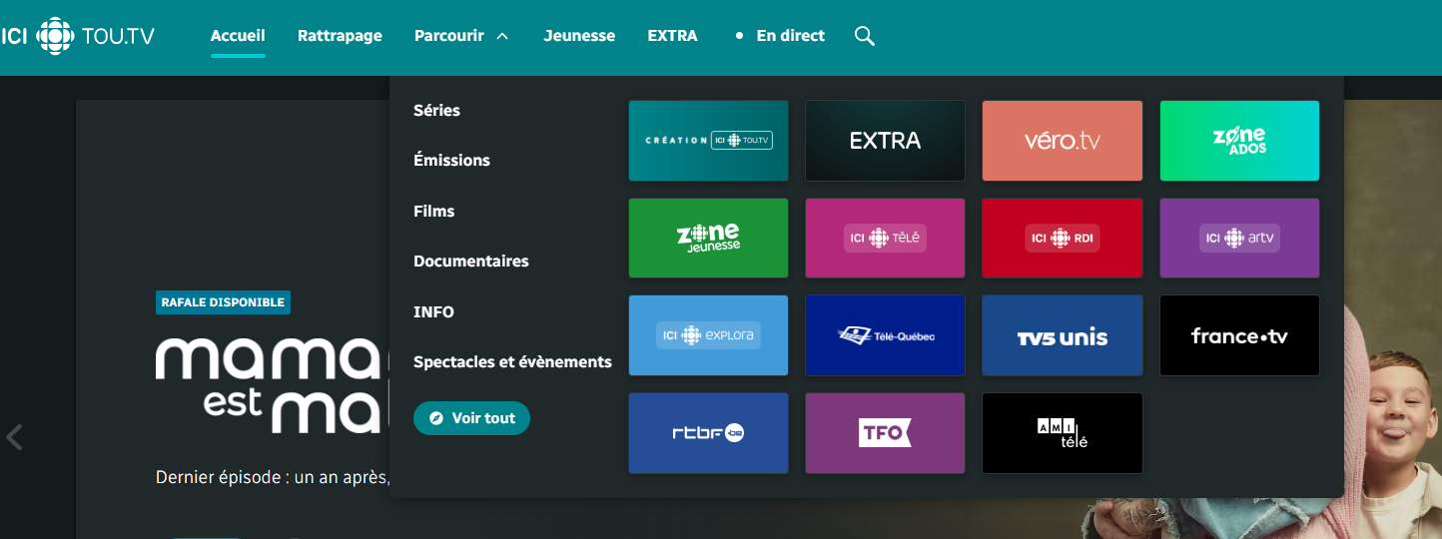Open the rtbf.be tile
Screen dimensions: 1442x539
[708, 433]
